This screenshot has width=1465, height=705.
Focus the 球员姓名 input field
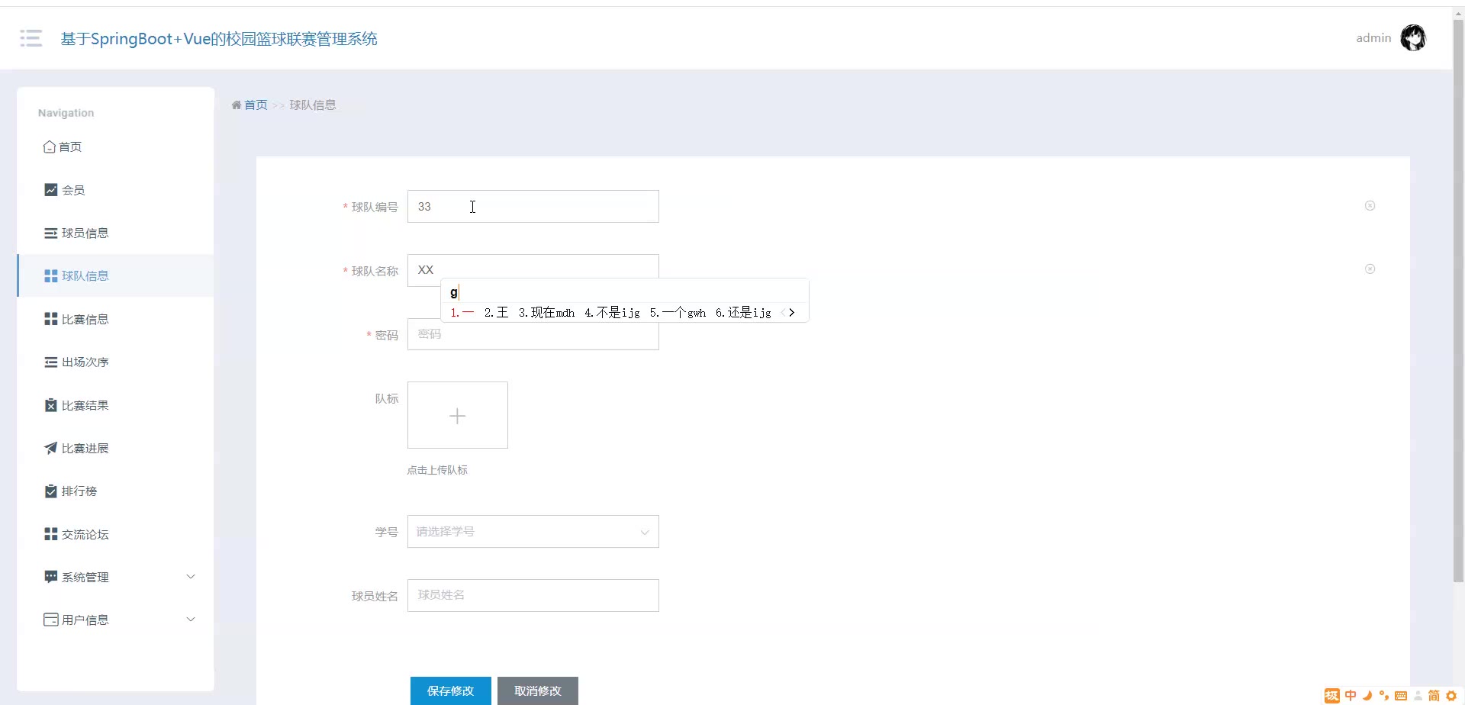pyautogui.click(x=533, y=595)
